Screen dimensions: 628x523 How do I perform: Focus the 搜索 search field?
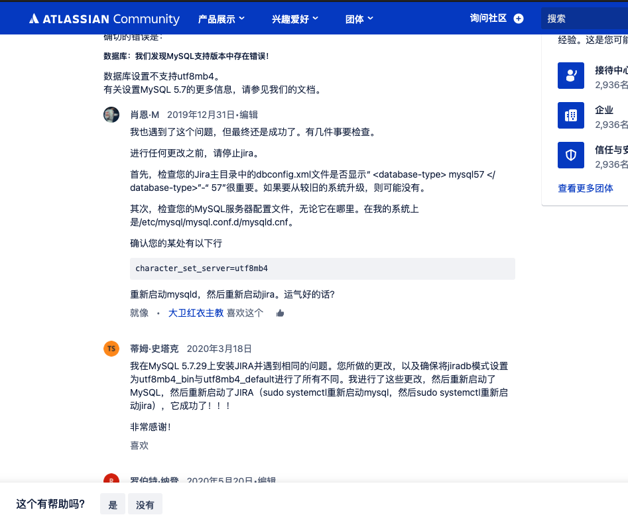pyautogui.click(x=584, y=19)
